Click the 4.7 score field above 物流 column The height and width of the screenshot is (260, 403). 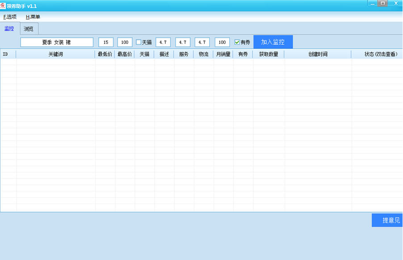(202, 42)
